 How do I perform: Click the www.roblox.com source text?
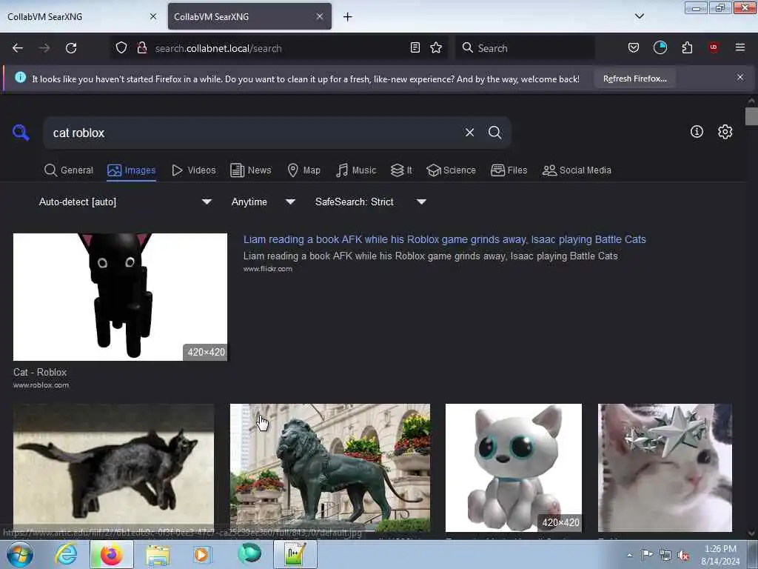coord(41,385)
